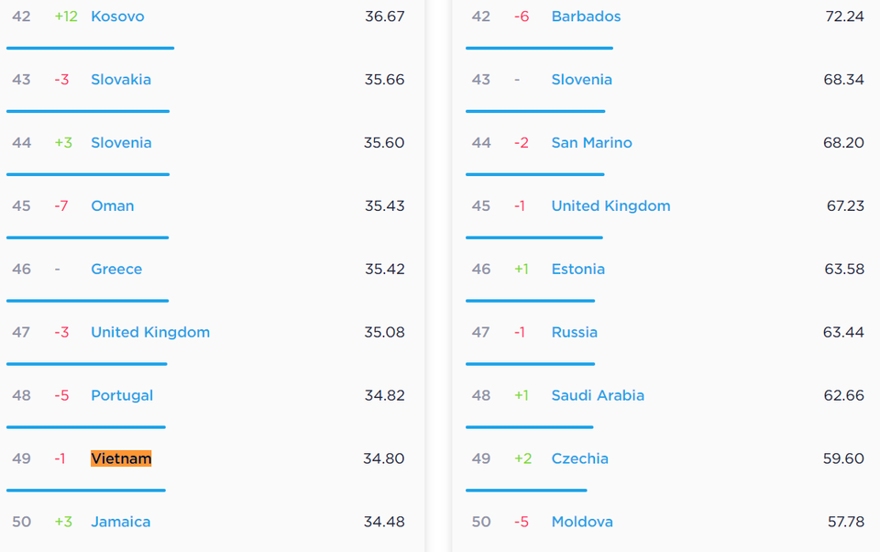This screenshot has width=880, height=552.
Task: Open the Greece country page
Action: click(x=116, y=269)
